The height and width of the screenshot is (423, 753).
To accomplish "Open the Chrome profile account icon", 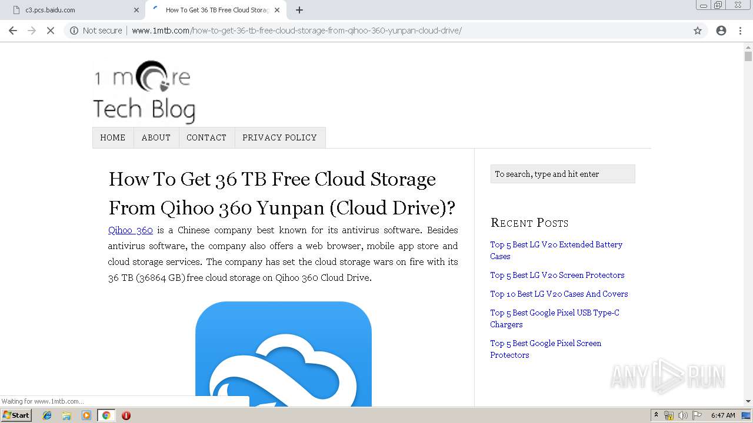I will 721,31.
